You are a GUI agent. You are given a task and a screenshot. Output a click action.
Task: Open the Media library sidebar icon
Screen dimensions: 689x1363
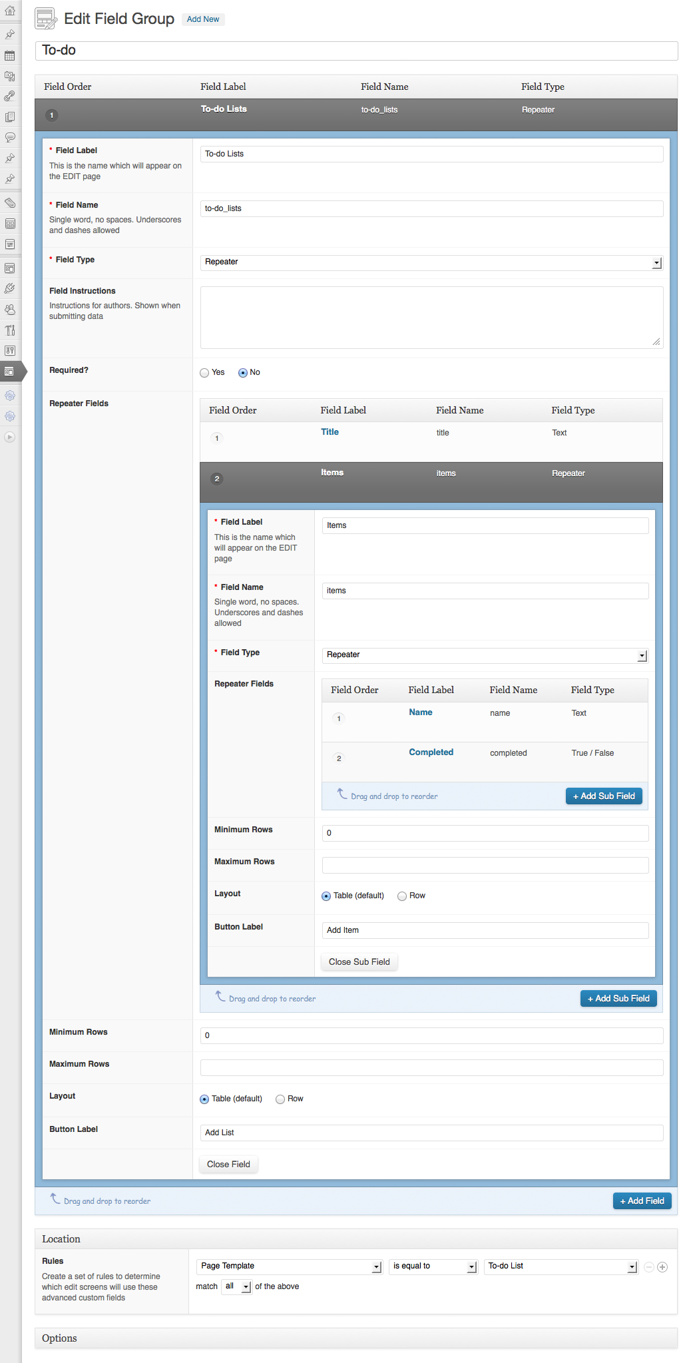point(10,76)
